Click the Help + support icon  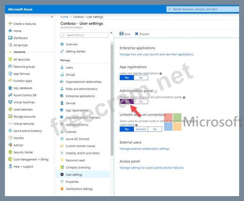click(x=10, y=166)
